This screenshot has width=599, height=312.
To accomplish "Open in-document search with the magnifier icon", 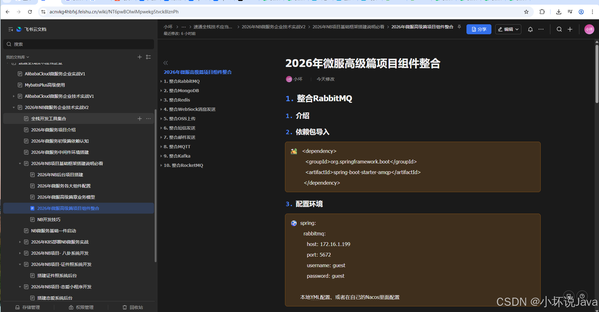I will click(559, 29).
